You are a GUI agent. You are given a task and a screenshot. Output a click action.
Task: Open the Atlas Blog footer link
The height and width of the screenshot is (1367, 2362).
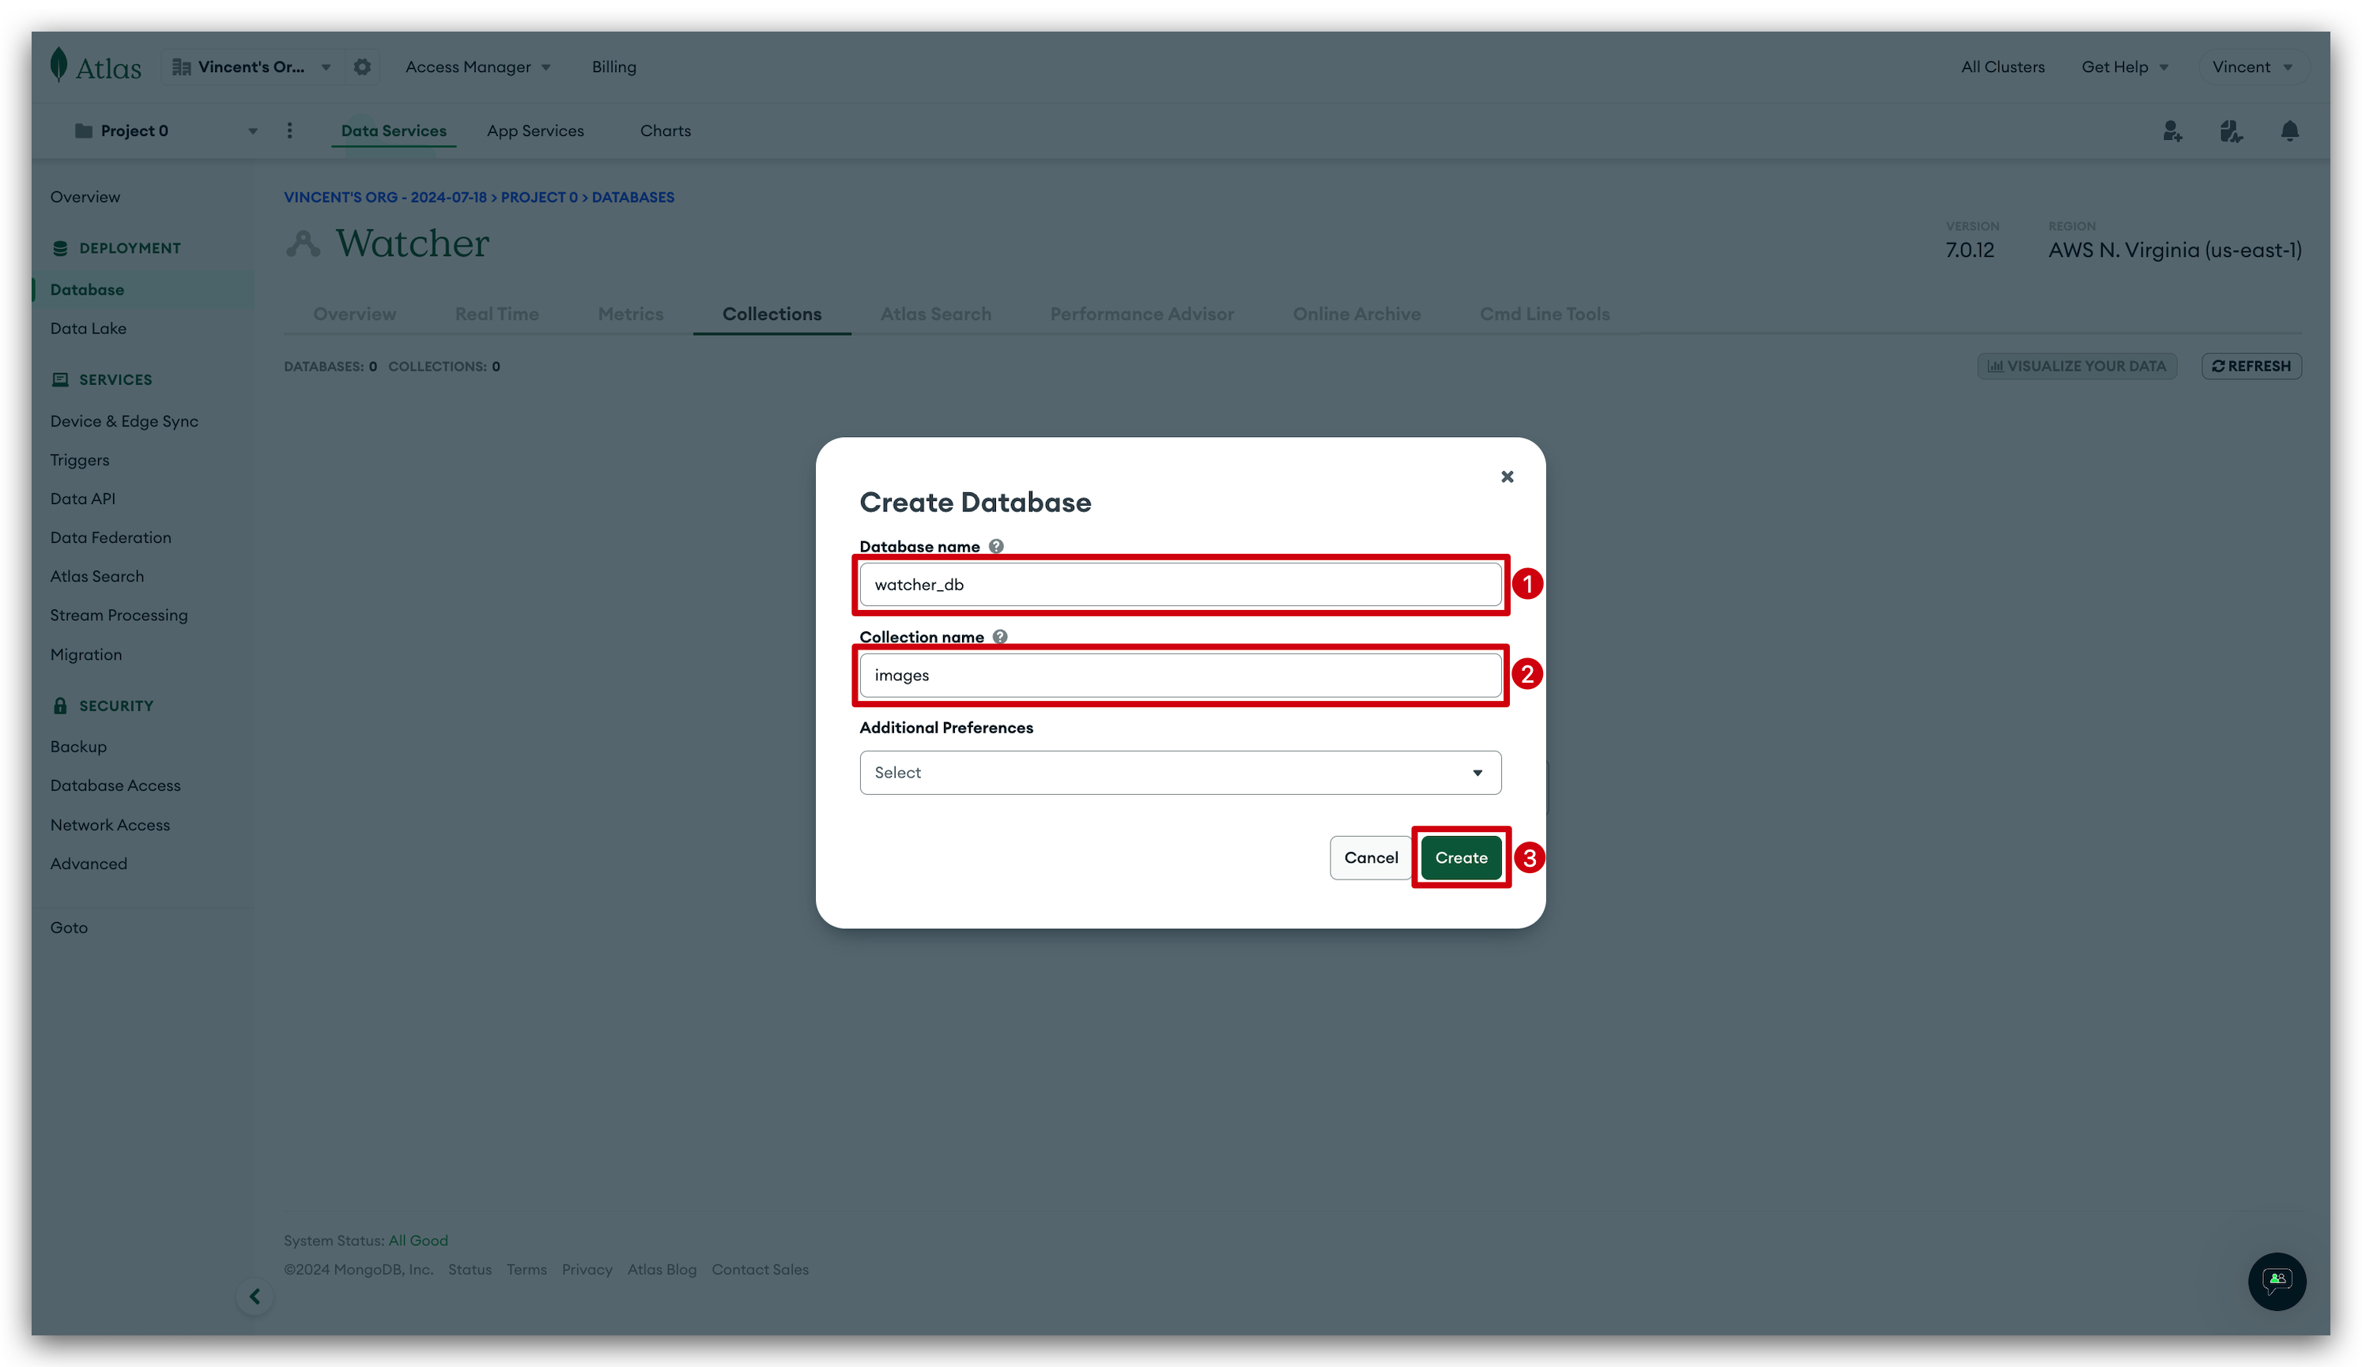(x=662, y=1270)
